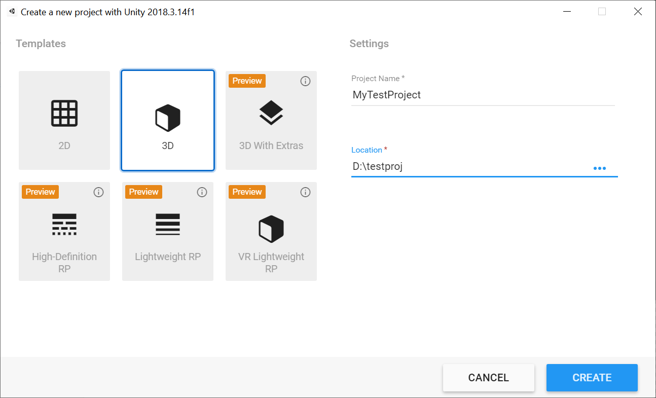Click the Settings heading
The image size is (656, 398).
click(369, 44)
